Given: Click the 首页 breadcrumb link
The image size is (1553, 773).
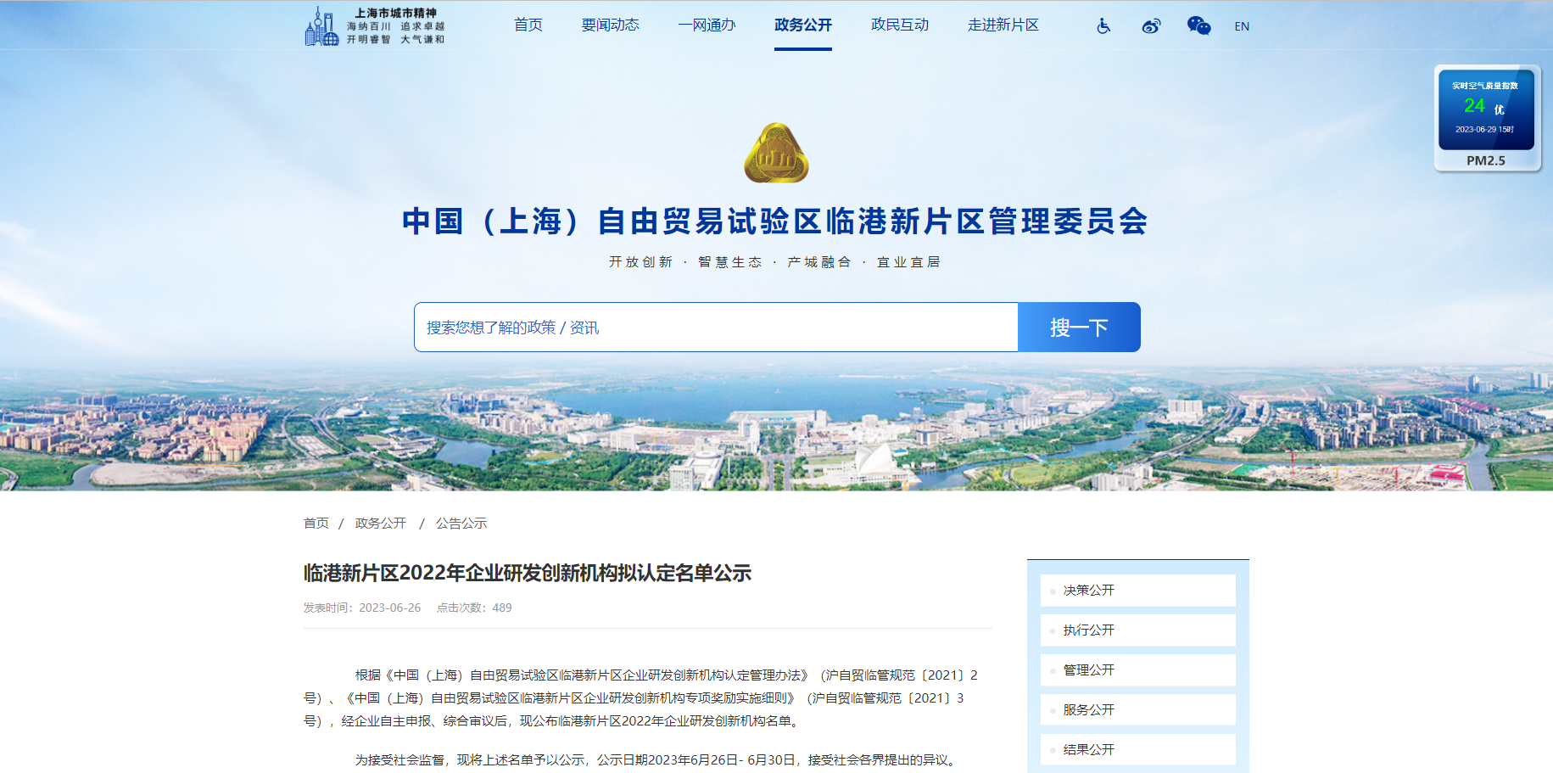Looking at the screenshot, I should 316,524.
